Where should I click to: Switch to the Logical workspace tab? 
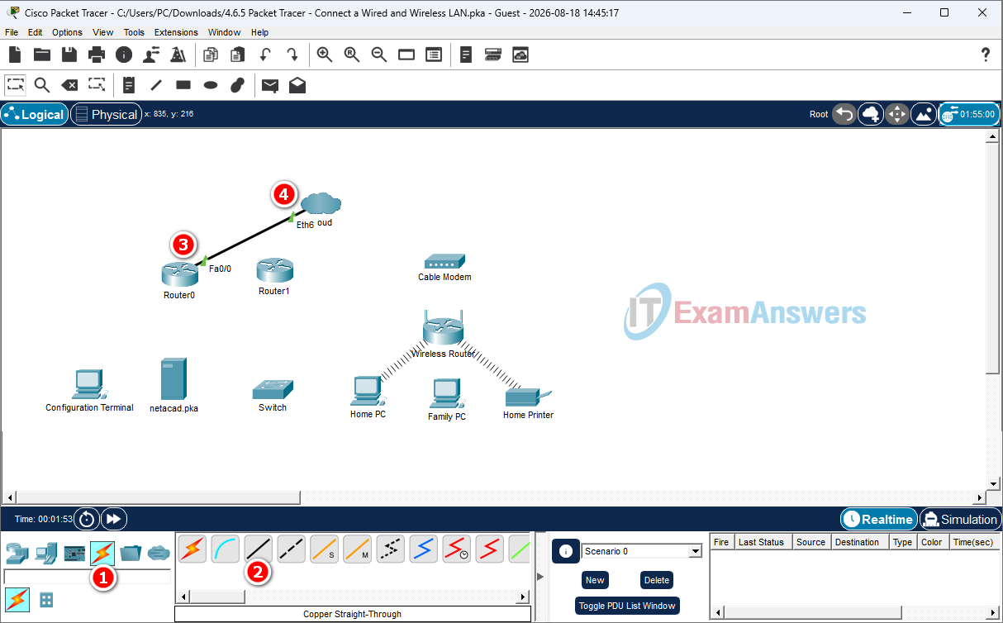(x=35, y=114)
